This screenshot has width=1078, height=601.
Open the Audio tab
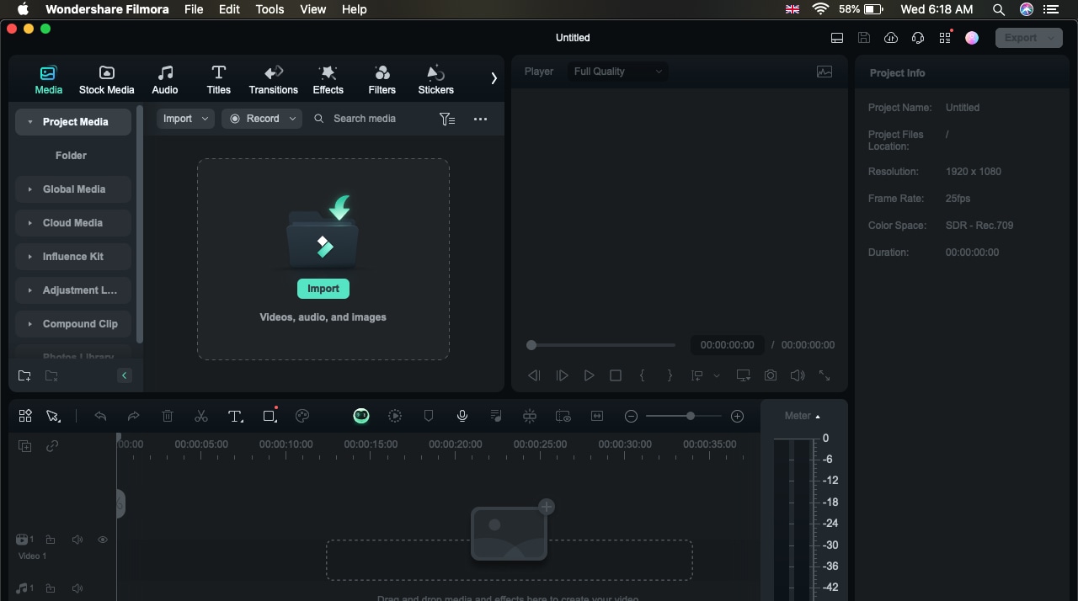pyautogui.click(x=165, y=80)
